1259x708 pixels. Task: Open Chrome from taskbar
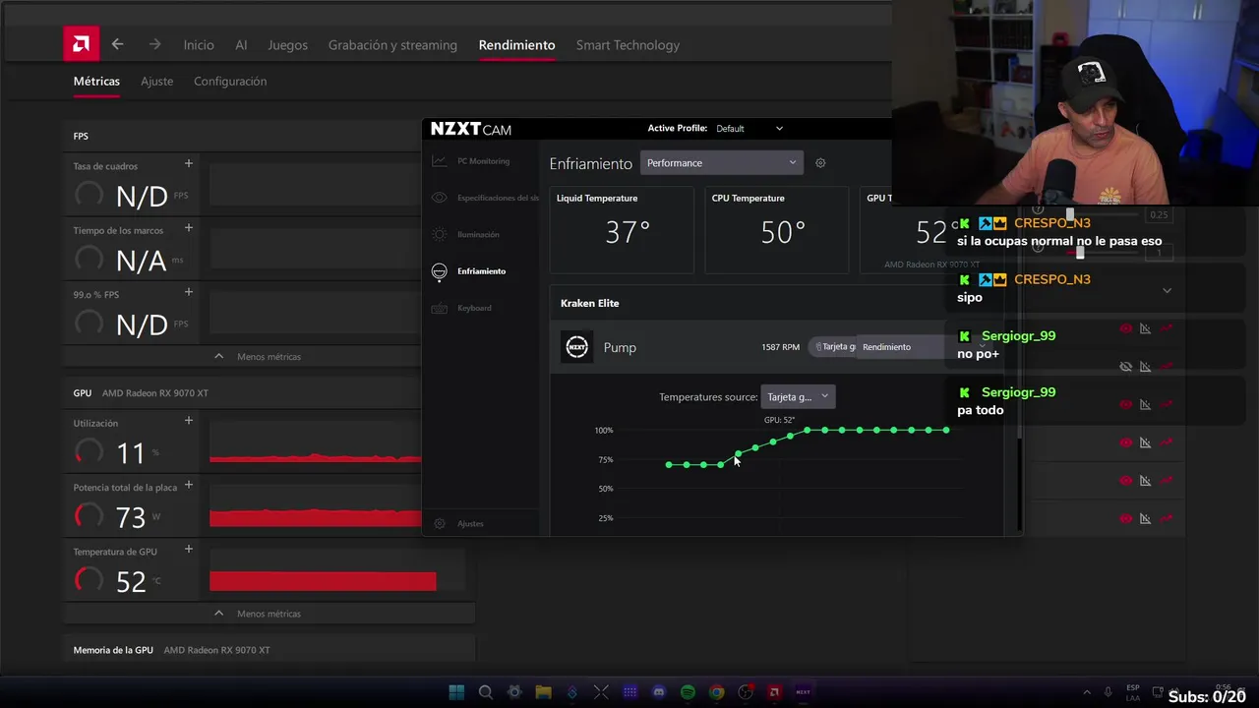(x=716, y=692)
